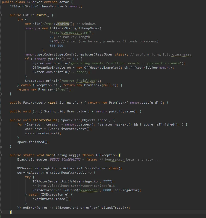Click the gutter change marker beside the $get method
This screenshot has height=218, width=206.
(x=0, y=103)
